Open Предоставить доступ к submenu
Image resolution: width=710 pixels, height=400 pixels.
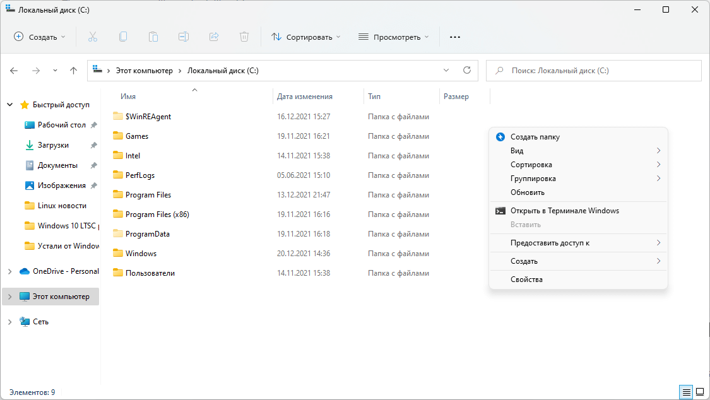(x=578, y=243)
